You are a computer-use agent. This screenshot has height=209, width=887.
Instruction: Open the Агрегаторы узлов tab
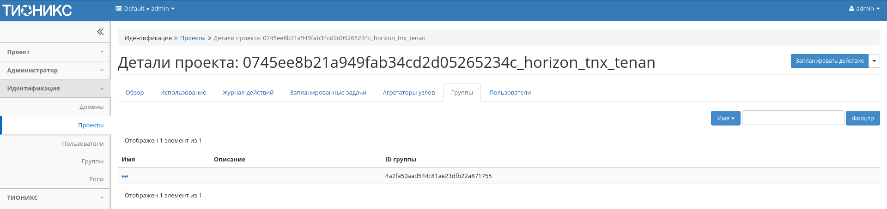(408, 93)
